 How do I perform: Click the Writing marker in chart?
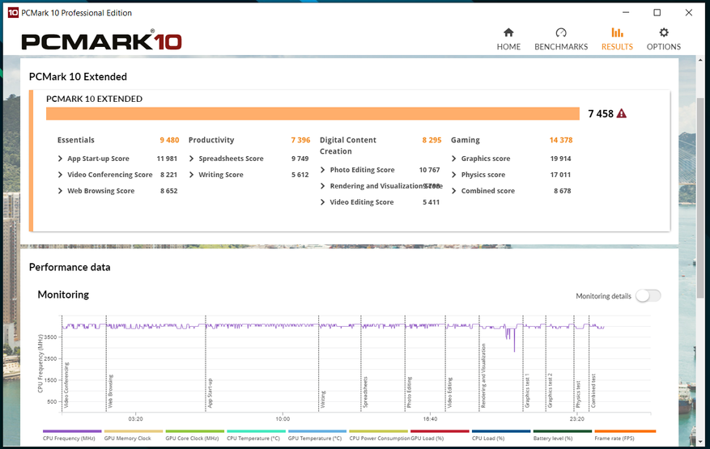323,399
